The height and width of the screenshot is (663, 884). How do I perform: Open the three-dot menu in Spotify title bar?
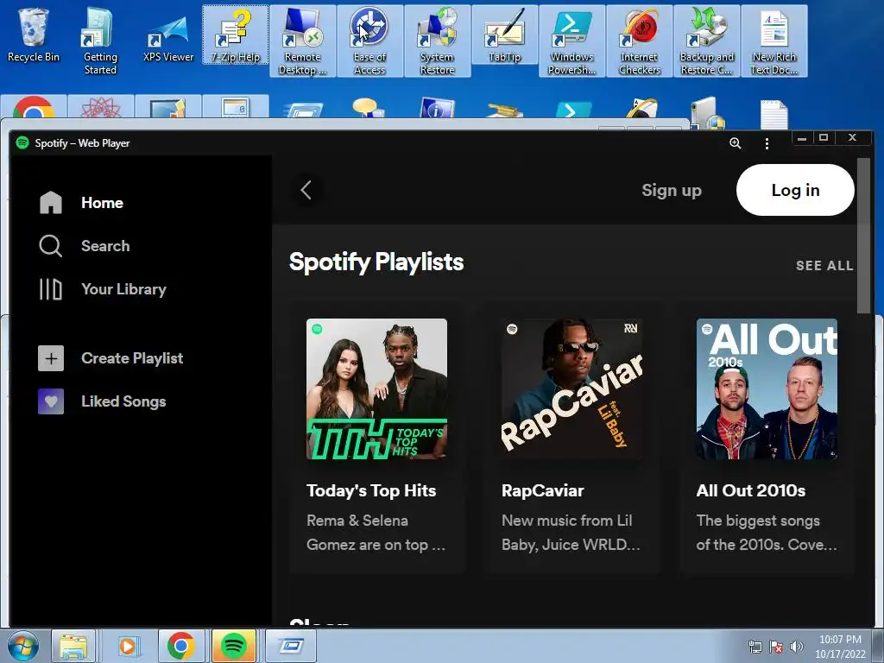767,143
